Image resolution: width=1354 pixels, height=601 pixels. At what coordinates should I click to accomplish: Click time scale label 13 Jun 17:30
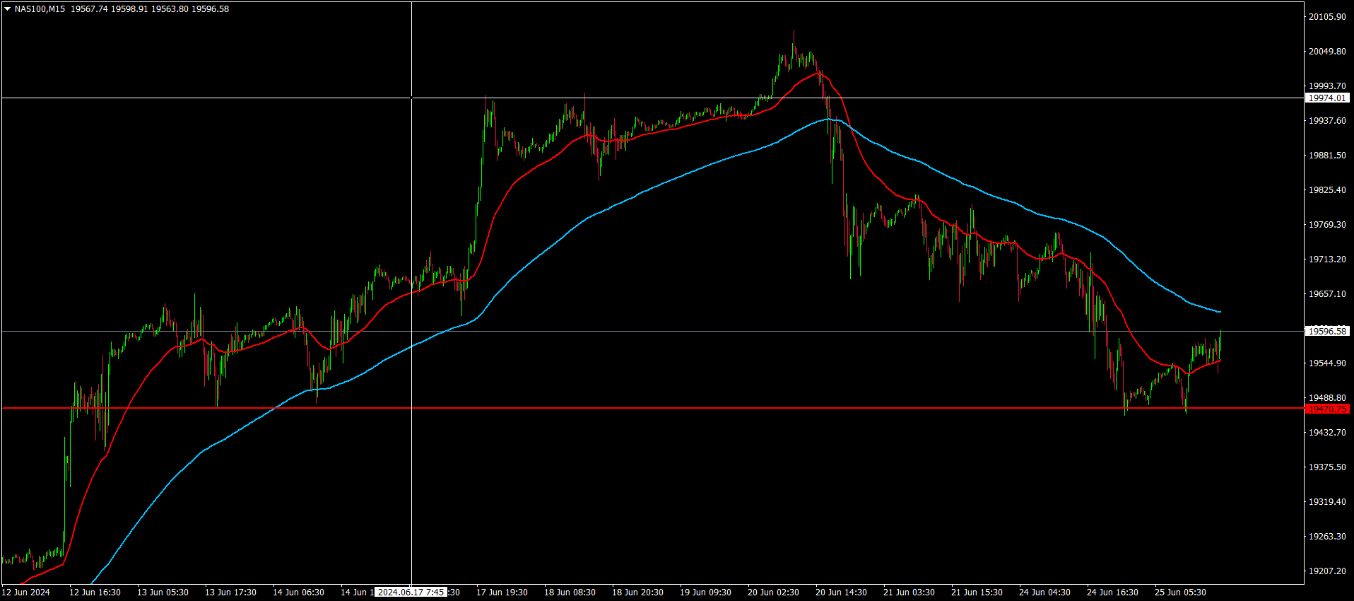click(231, 593)
